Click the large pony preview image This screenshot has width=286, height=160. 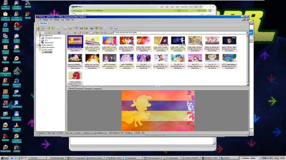158,111
